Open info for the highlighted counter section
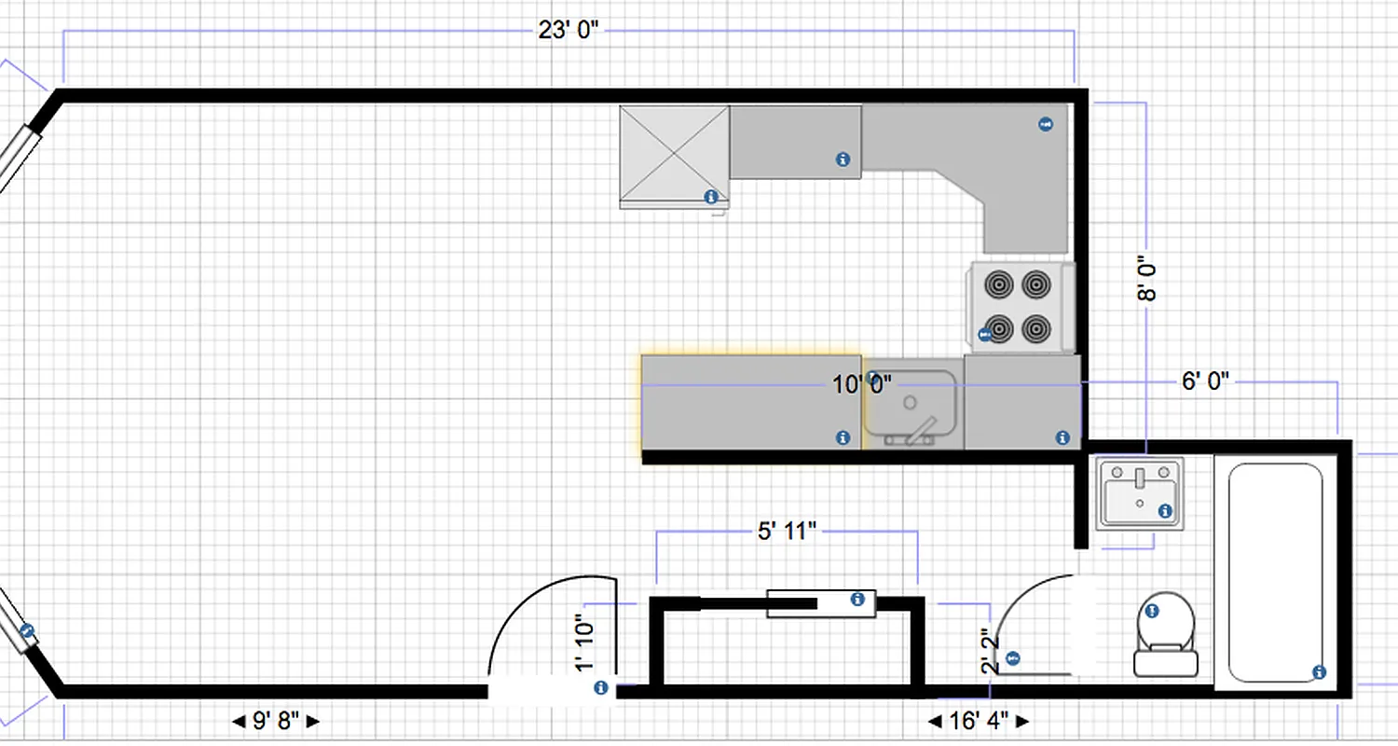This screenshot has height=746, width=1398. pos(843,436)
